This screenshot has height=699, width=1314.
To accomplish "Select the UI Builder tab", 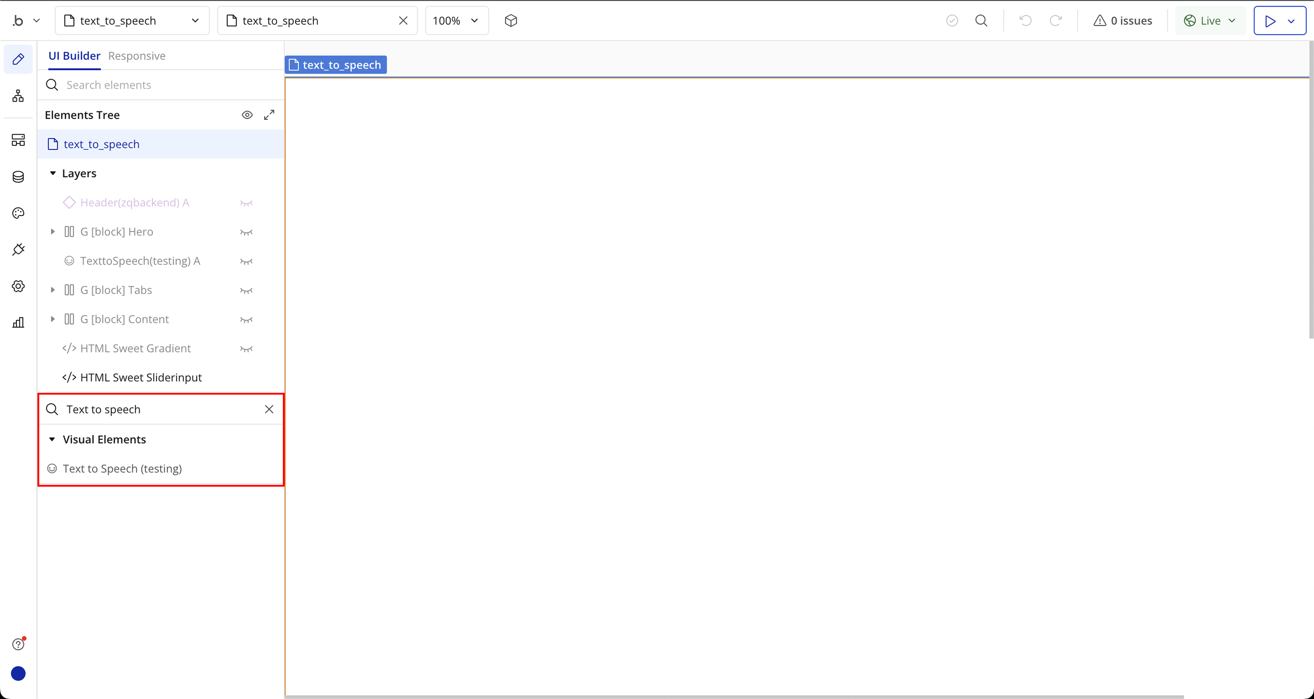I will click(74, 56).
